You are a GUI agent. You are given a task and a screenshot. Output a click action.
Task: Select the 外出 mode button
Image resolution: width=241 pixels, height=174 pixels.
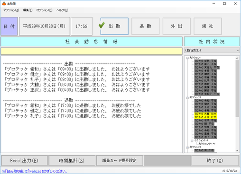point(176,26)
